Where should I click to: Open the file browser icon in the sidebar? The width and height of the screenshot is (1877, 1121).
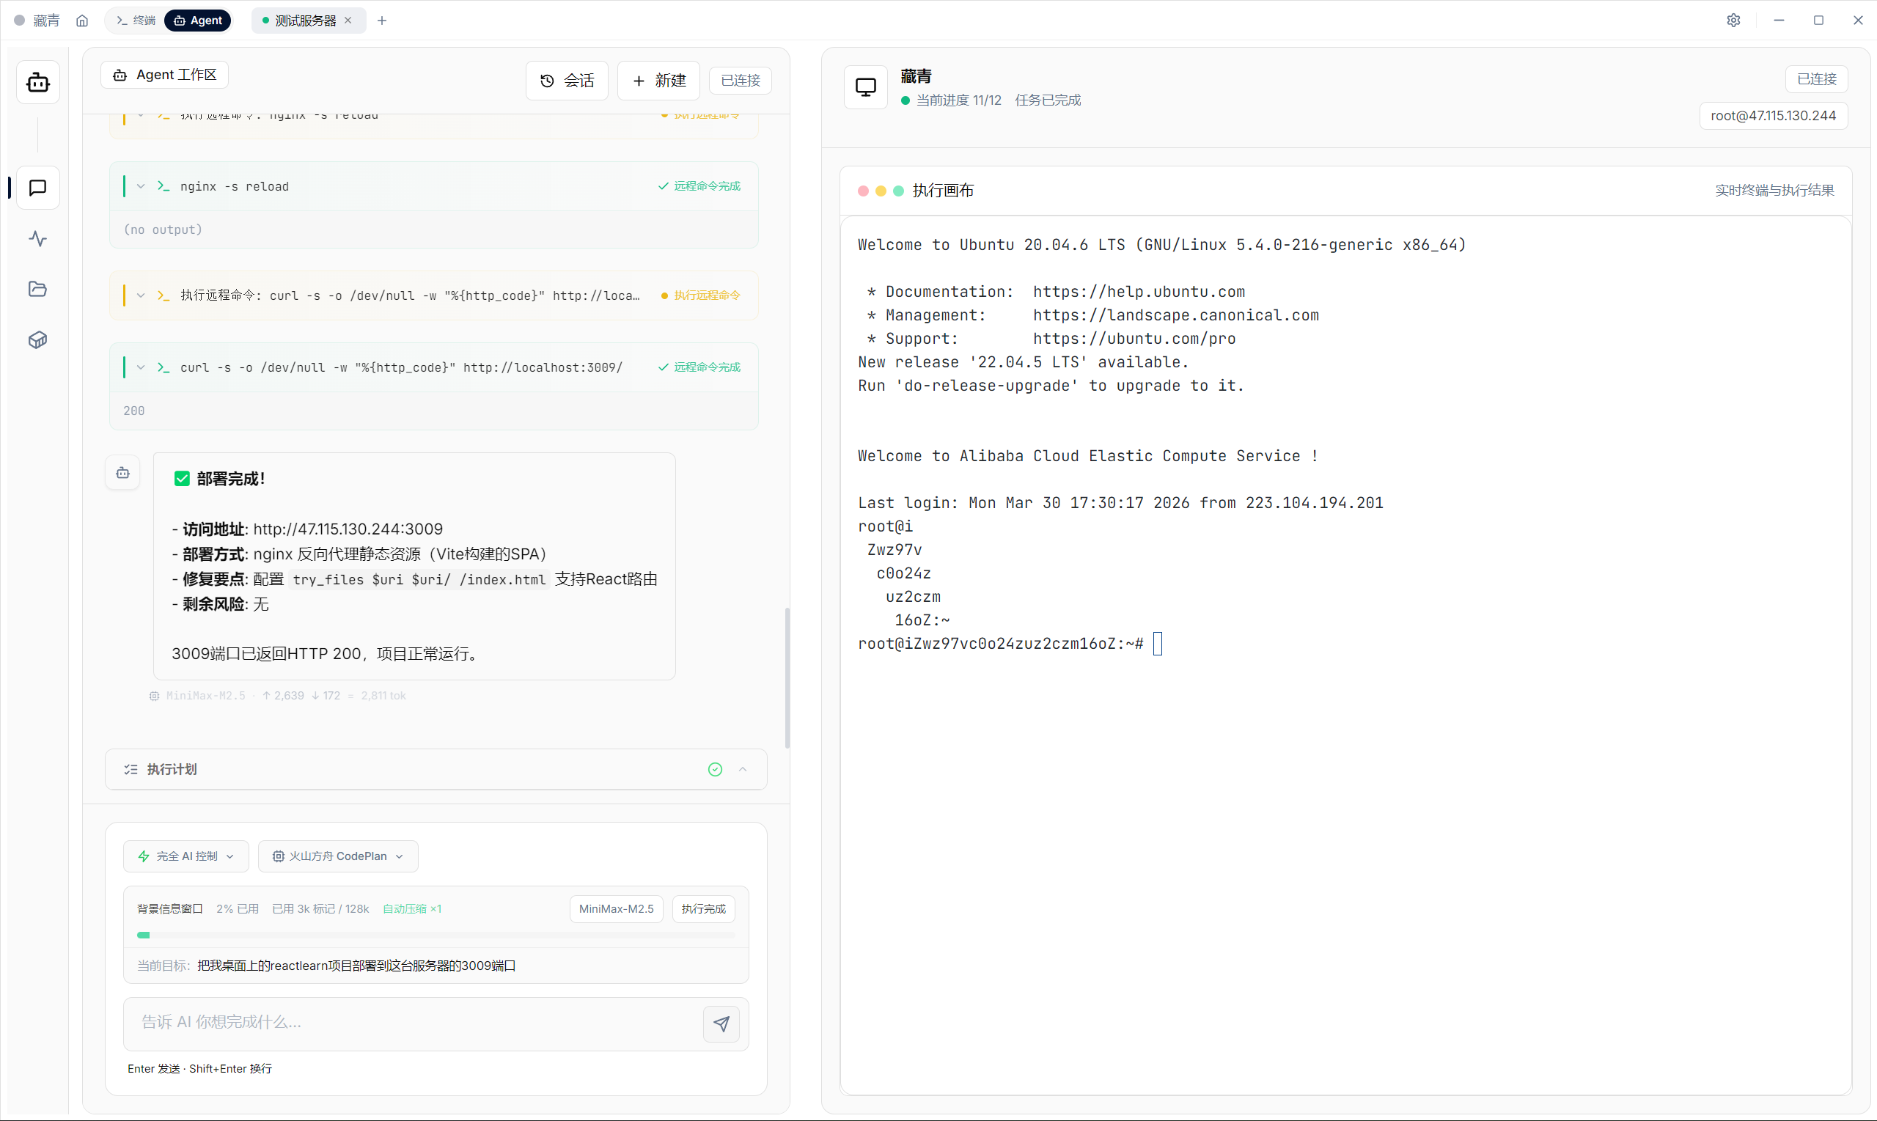tap(37, 290)
